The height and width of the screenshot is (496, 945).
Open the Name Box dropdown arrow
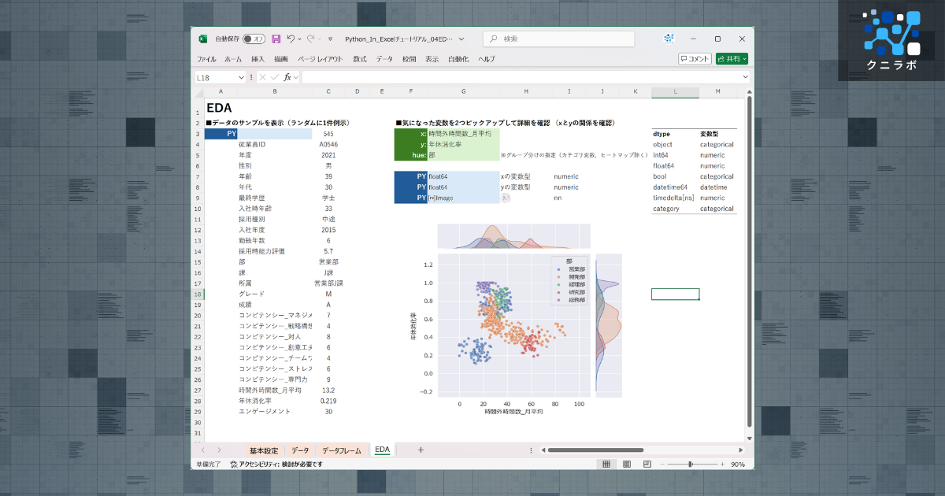[x=242, y=76]
